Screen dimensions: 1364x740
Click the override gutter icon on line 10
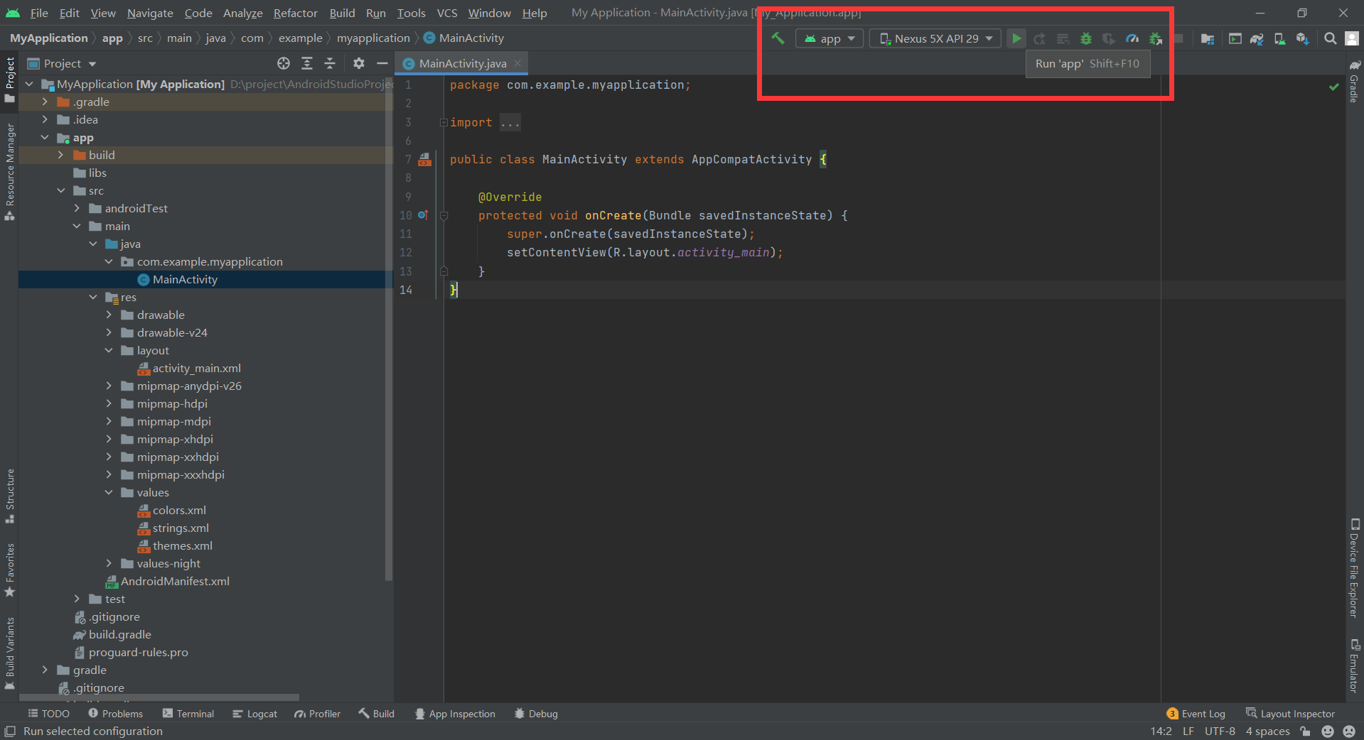pos(423,214)
